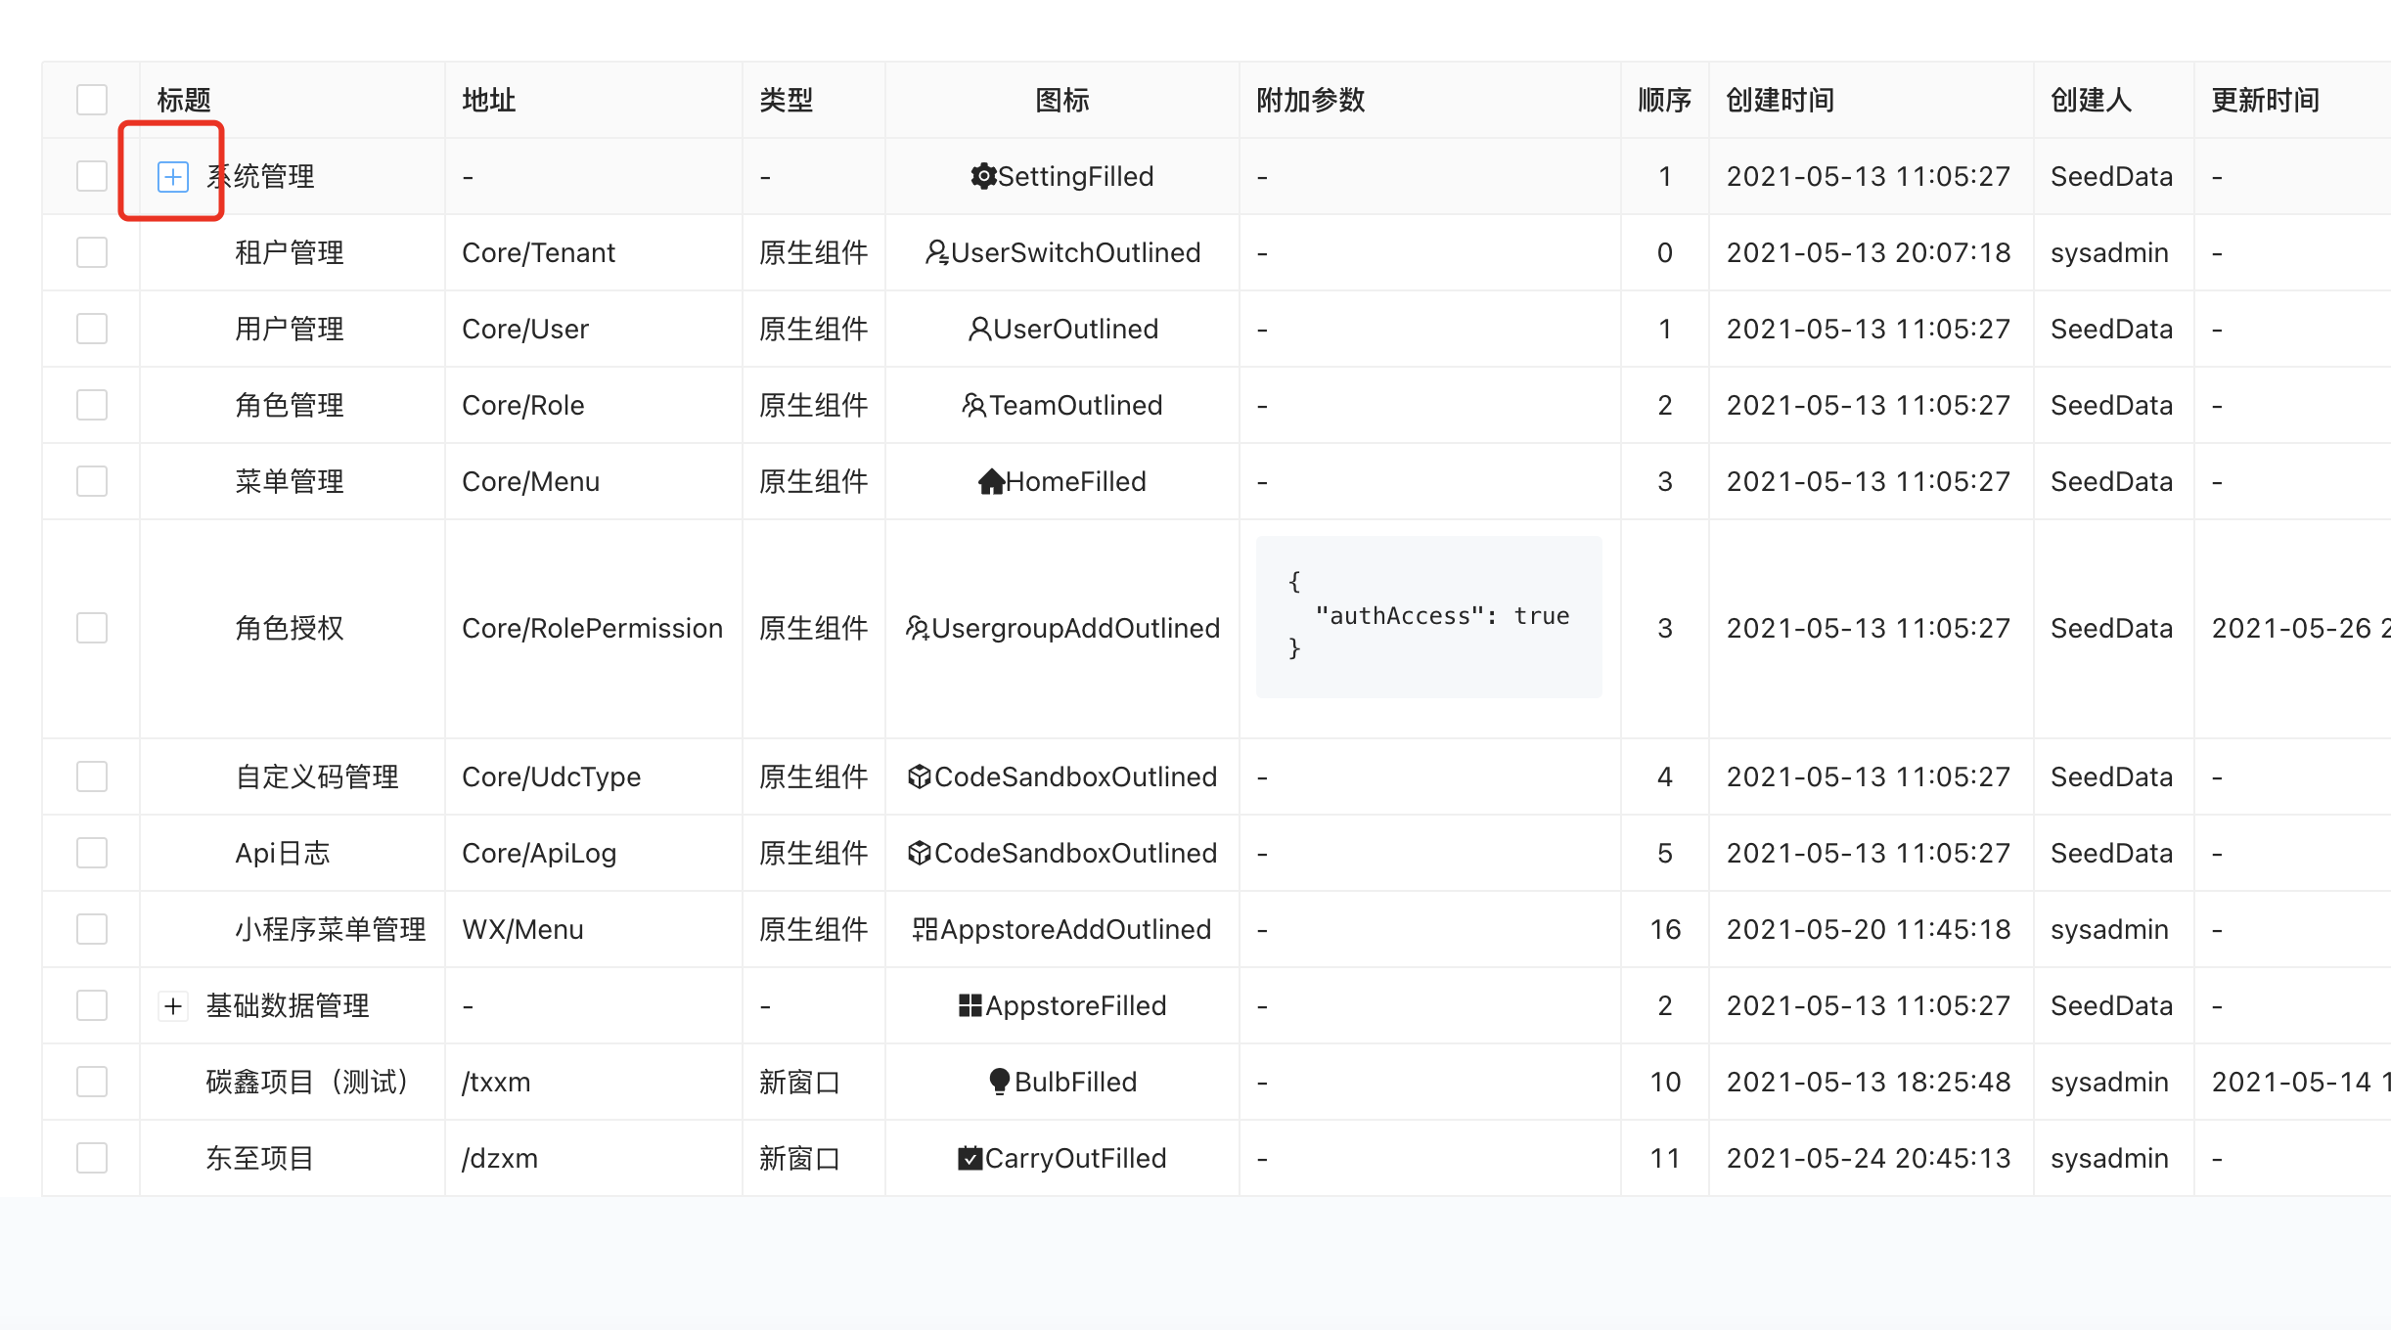Click the BulbFilled lightbulb icon
This screenshot has height=1330, width=2391.
(1000, 1082)
